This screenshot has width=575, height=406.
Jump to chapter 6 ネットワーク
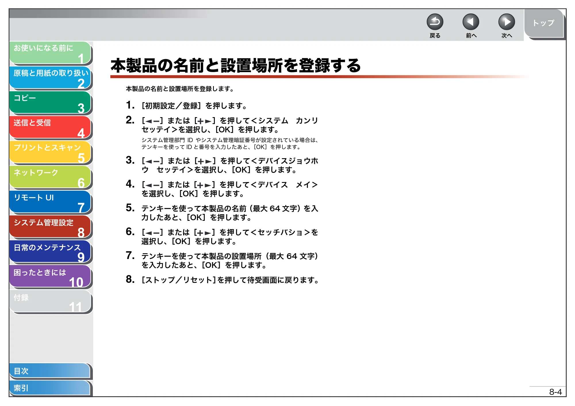click(50, 177)
